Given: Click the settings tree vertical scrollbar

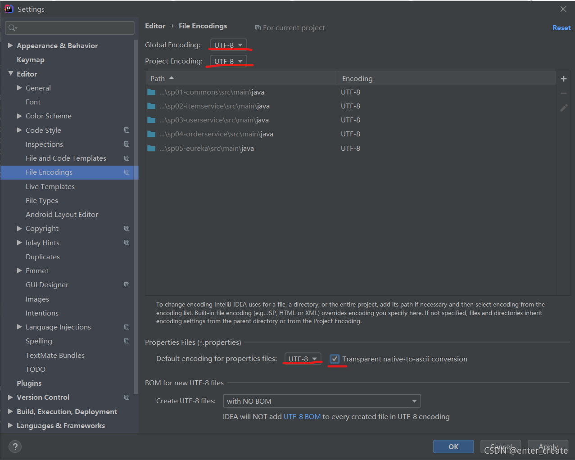Looking at the screenshot, I should point(136,216).
